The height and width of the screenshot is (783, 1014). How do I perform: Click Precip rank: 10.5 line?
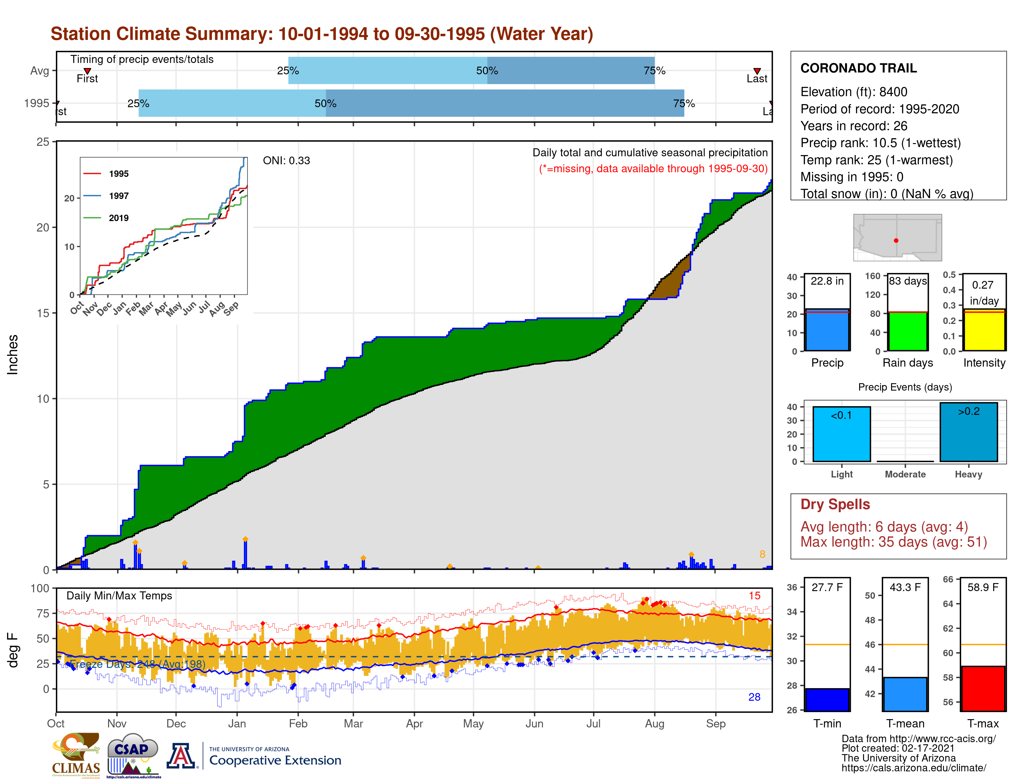pyautogui.click(x=880, y=143)
